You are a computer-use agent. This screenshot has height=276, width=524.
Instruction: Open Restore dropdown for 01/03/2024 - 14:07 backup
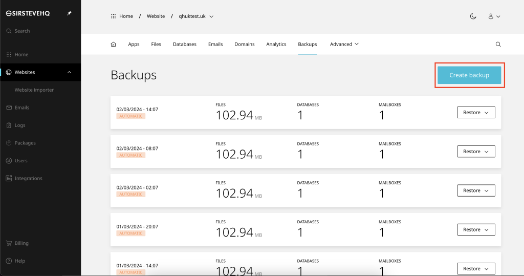coord(476,269)
